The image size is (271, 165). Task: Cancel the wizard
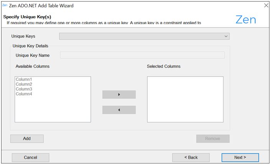pyautogui.click(x=31, y=157)
